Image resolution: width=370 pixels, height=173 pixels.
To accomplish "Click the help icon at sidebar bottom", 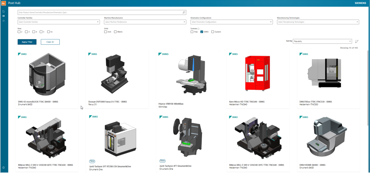I will [3, 168].
